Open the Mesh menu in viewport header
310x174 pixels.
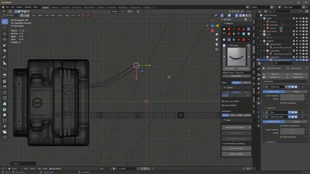[53, 15]
